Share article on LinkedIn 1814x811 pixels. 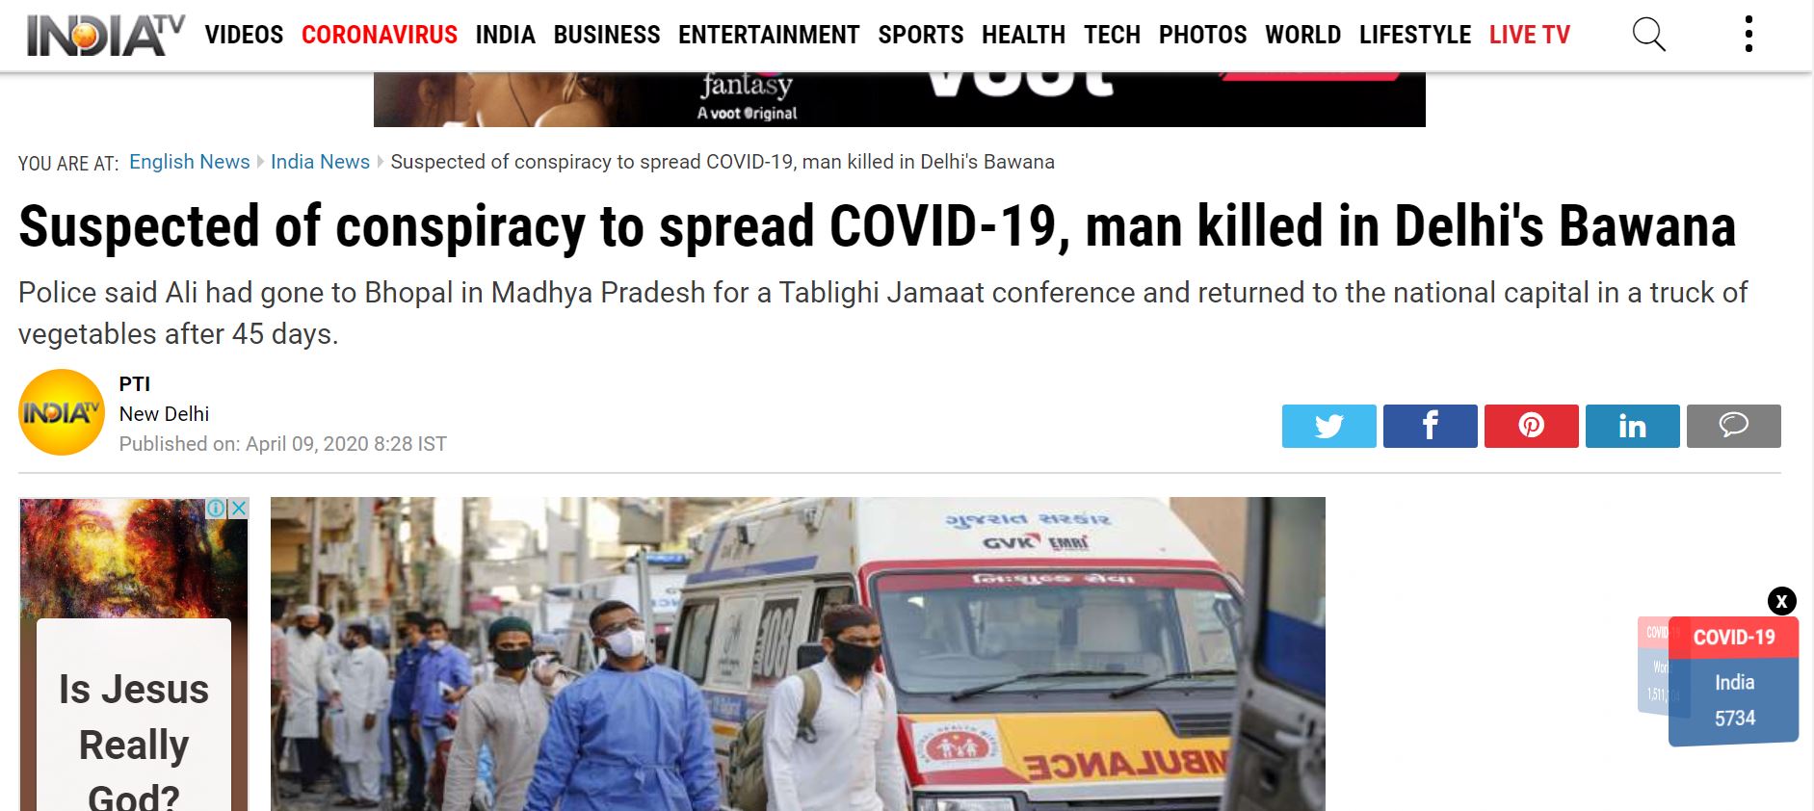pyautogui.click(x=1632, y=426)
